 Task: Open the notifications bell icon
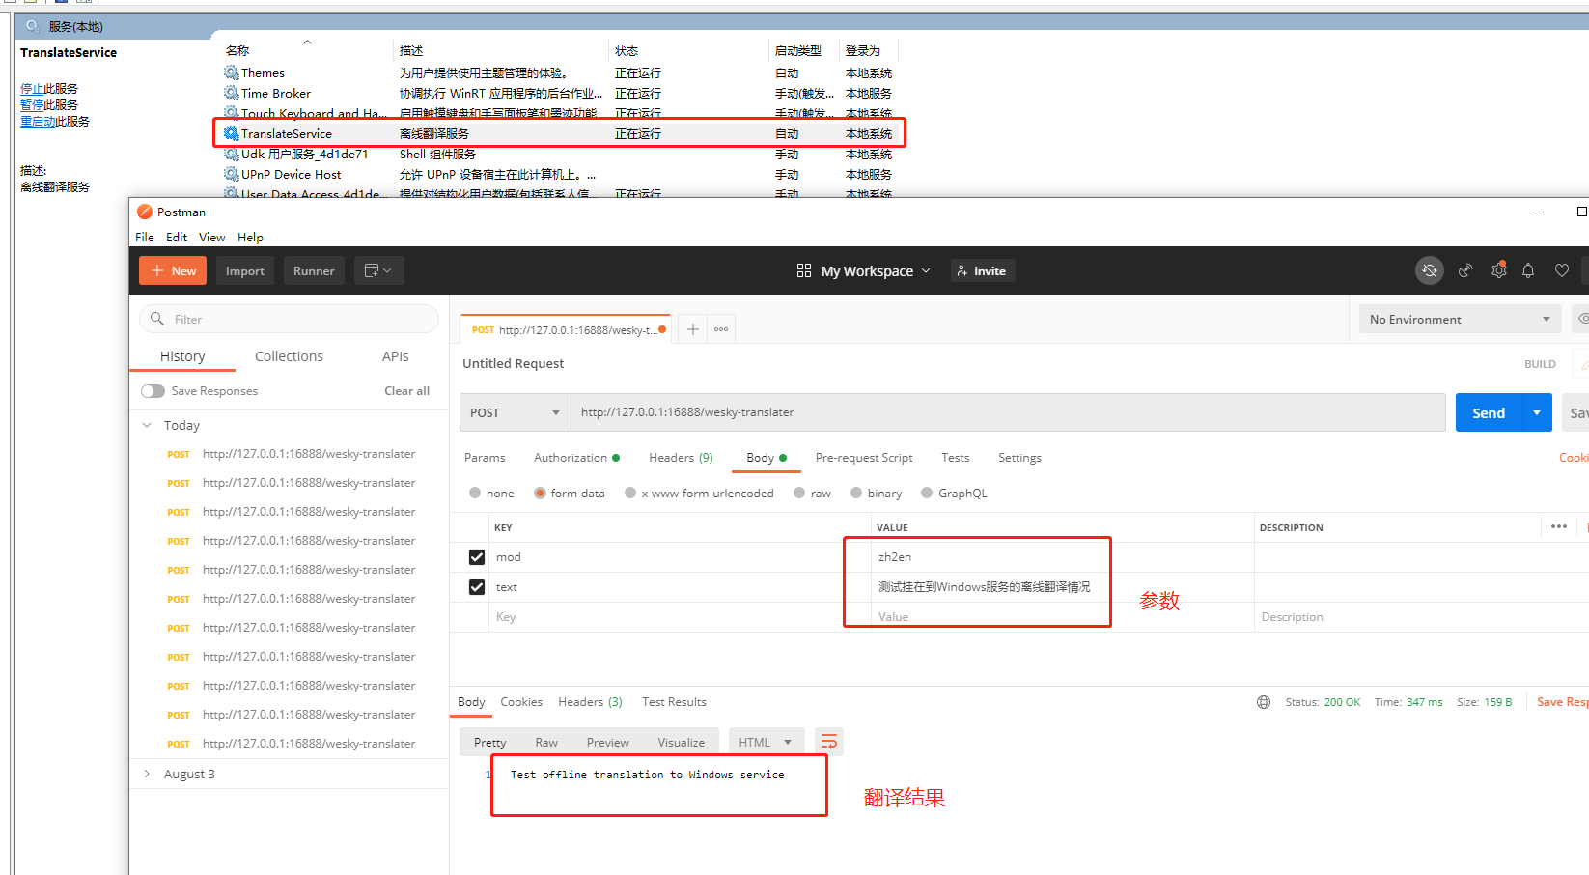coord(1528,270)
